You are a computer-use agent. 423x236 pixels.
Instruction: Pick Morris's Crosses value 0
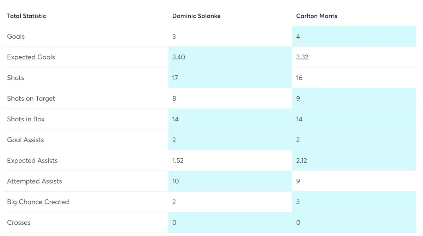point(298,223)
